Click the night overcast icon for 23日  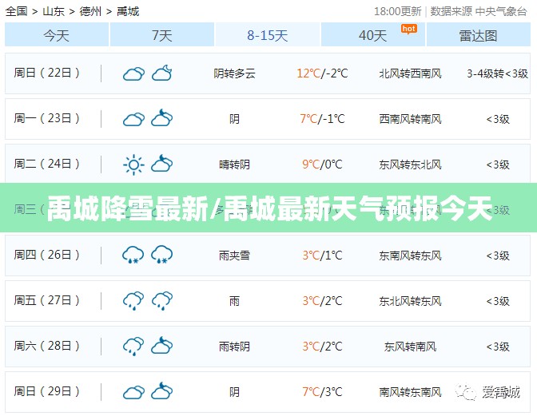click(x=162, y=118)
